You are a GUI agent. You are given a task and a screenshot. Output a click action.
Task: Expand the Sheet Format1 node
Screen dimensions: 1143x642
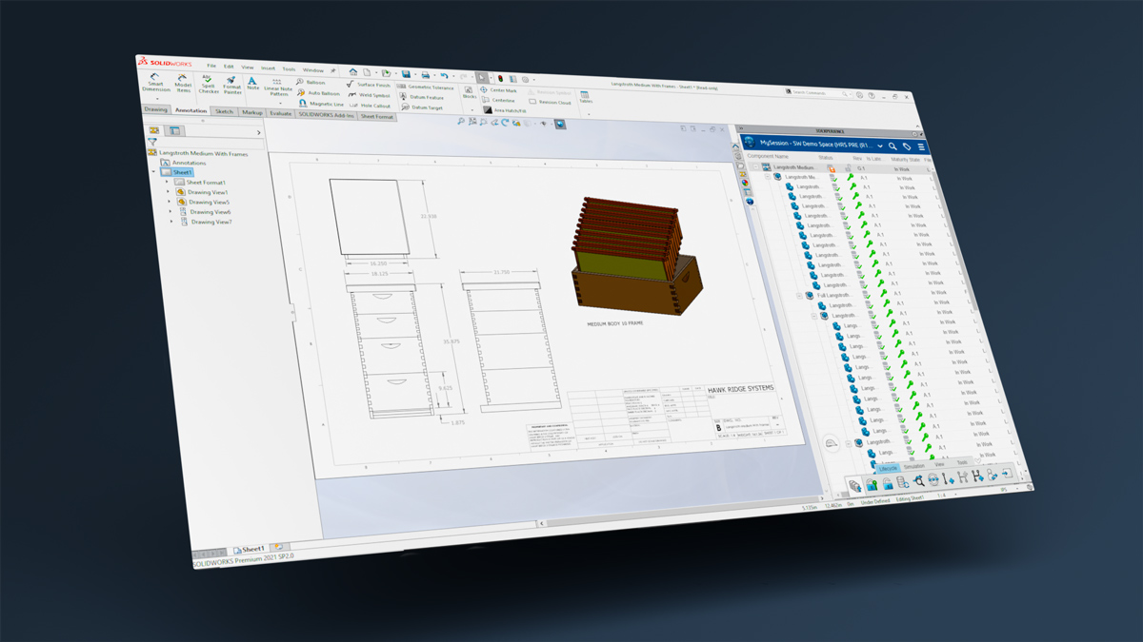pyautogui.click(x=169, y=183)
